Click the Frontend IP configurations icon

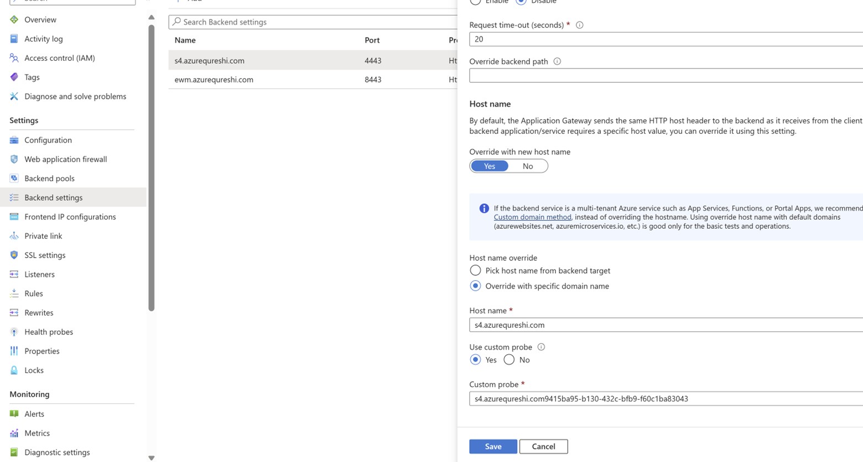(14, 217)
